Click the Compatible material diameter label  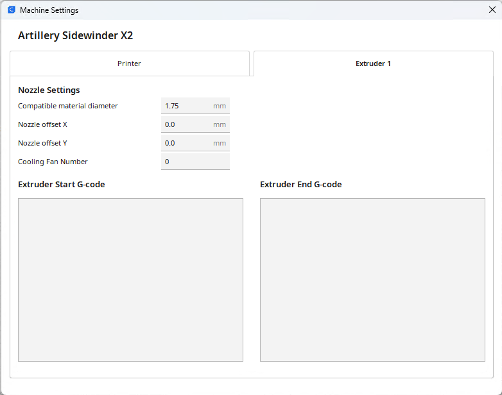tap(68, 106)
